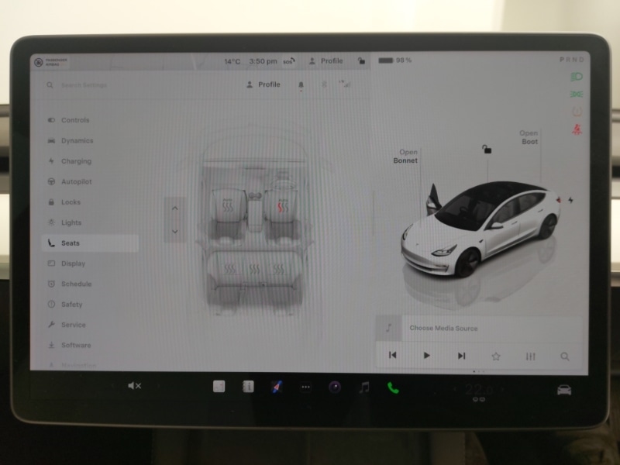This screenshot has width=620, height=465.
Task: Open the Autopilot settings section
Action: [x=74, y=181]
